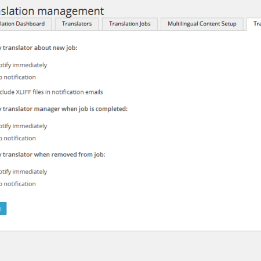
Task: Go to the Translation Jobs tab
Action: coord(130,24)
